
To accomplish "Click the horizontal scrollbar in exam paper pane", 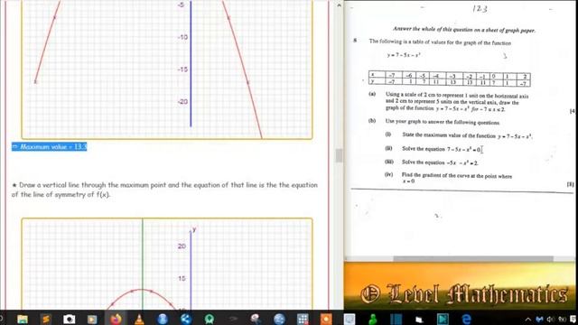I will (x=473, y=259).
